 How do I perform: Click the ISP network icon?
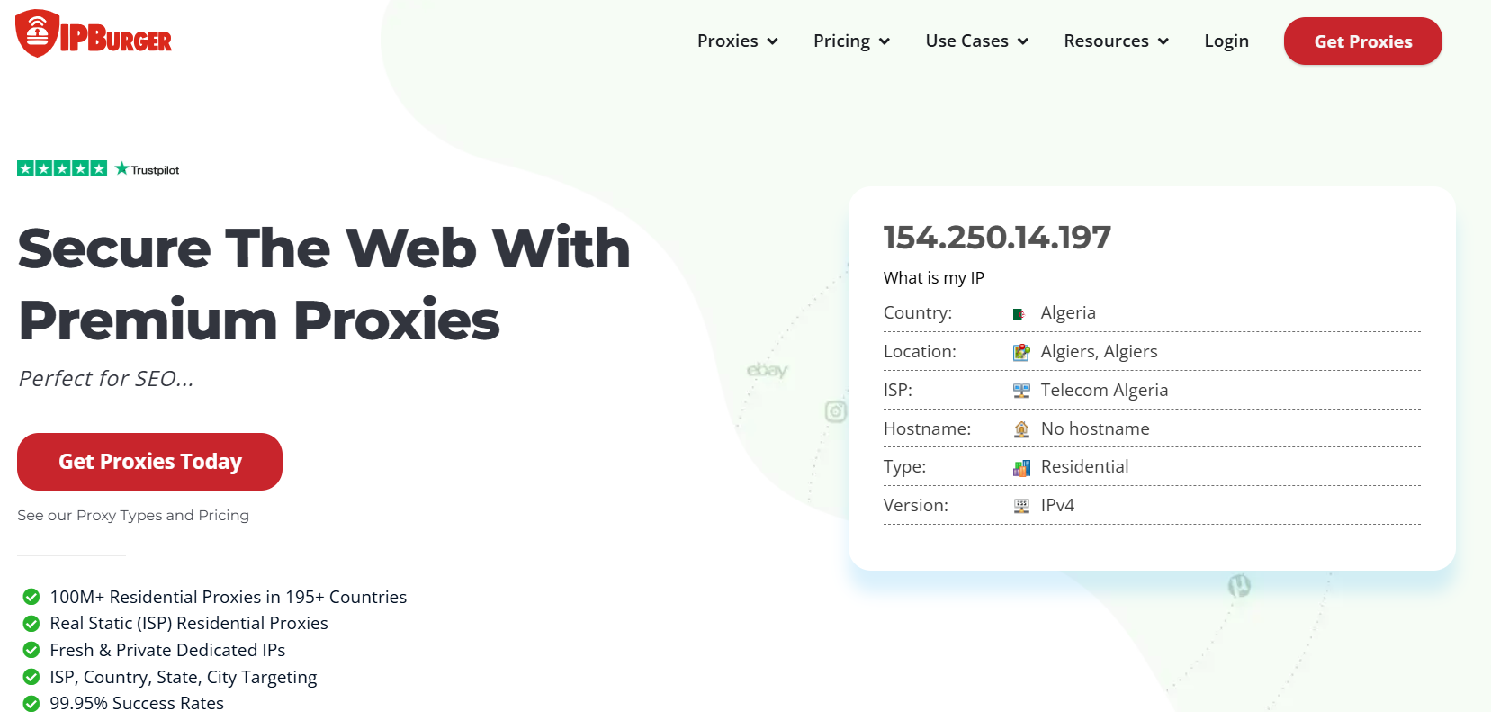click(1021, 391)
